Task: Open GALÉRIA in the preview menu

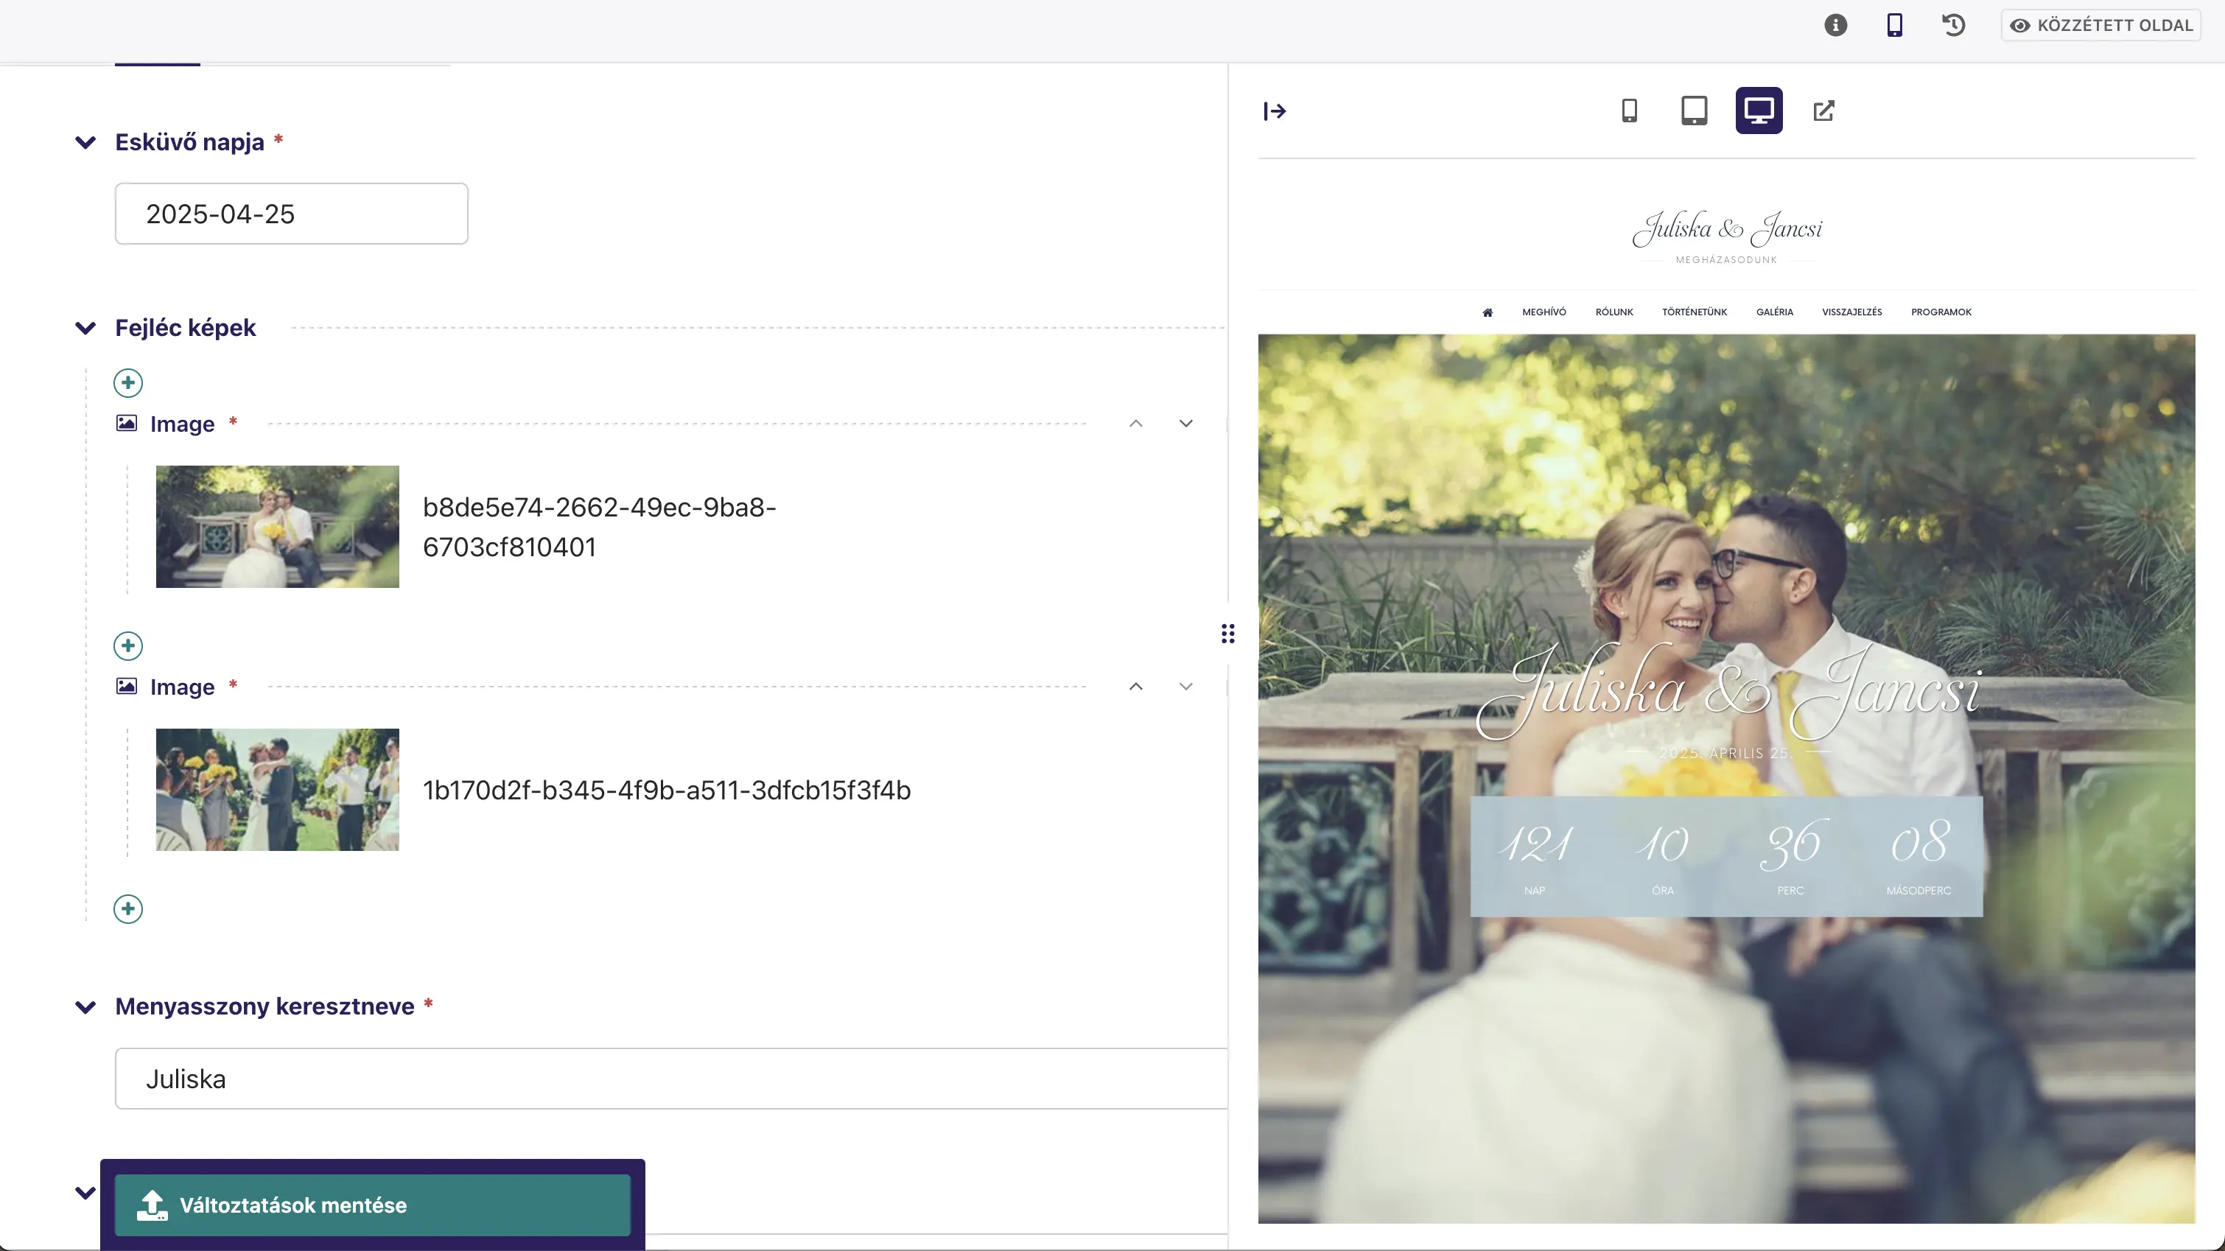Action: 1775,312
